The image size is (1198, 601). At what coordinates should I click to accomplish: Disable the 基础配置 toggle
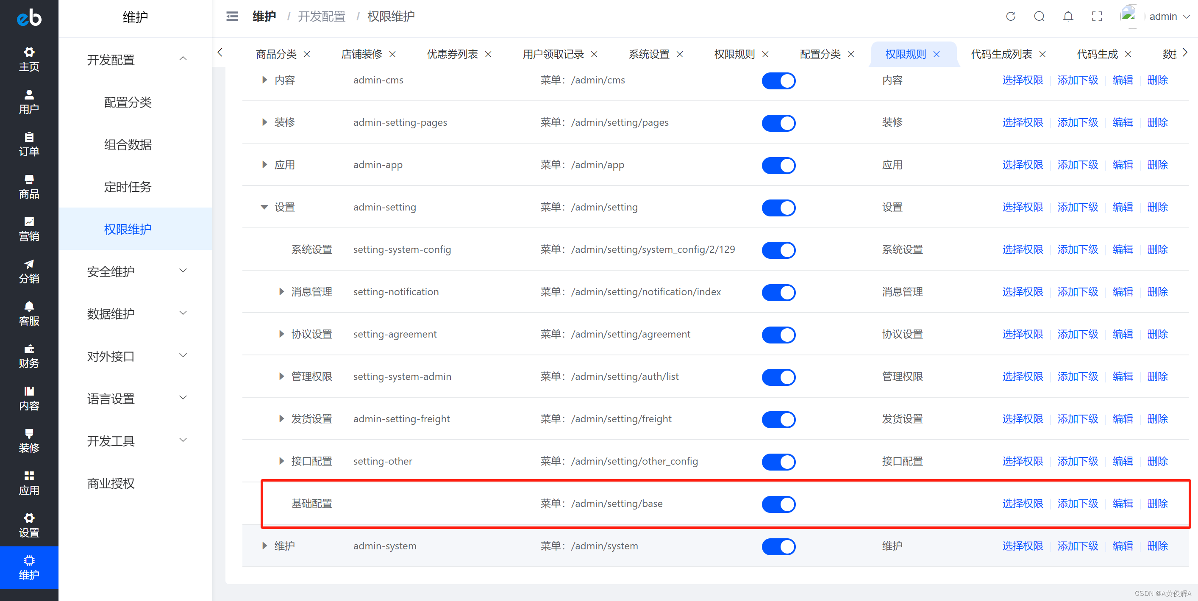tap(778, 504)
